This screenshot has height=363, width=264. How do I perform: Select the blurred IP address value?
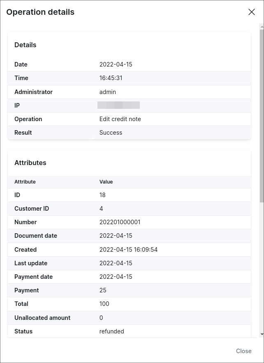118,106
